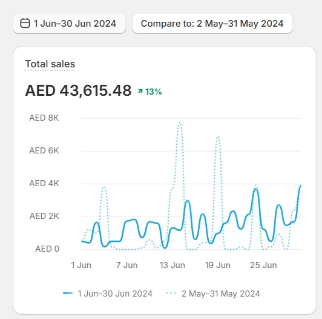This screenshot has height=319, width=322.
Task: Open the 1 Jun–30 Jun 2024 date picker
Action: pyautogui.click(x=69, y=23)
